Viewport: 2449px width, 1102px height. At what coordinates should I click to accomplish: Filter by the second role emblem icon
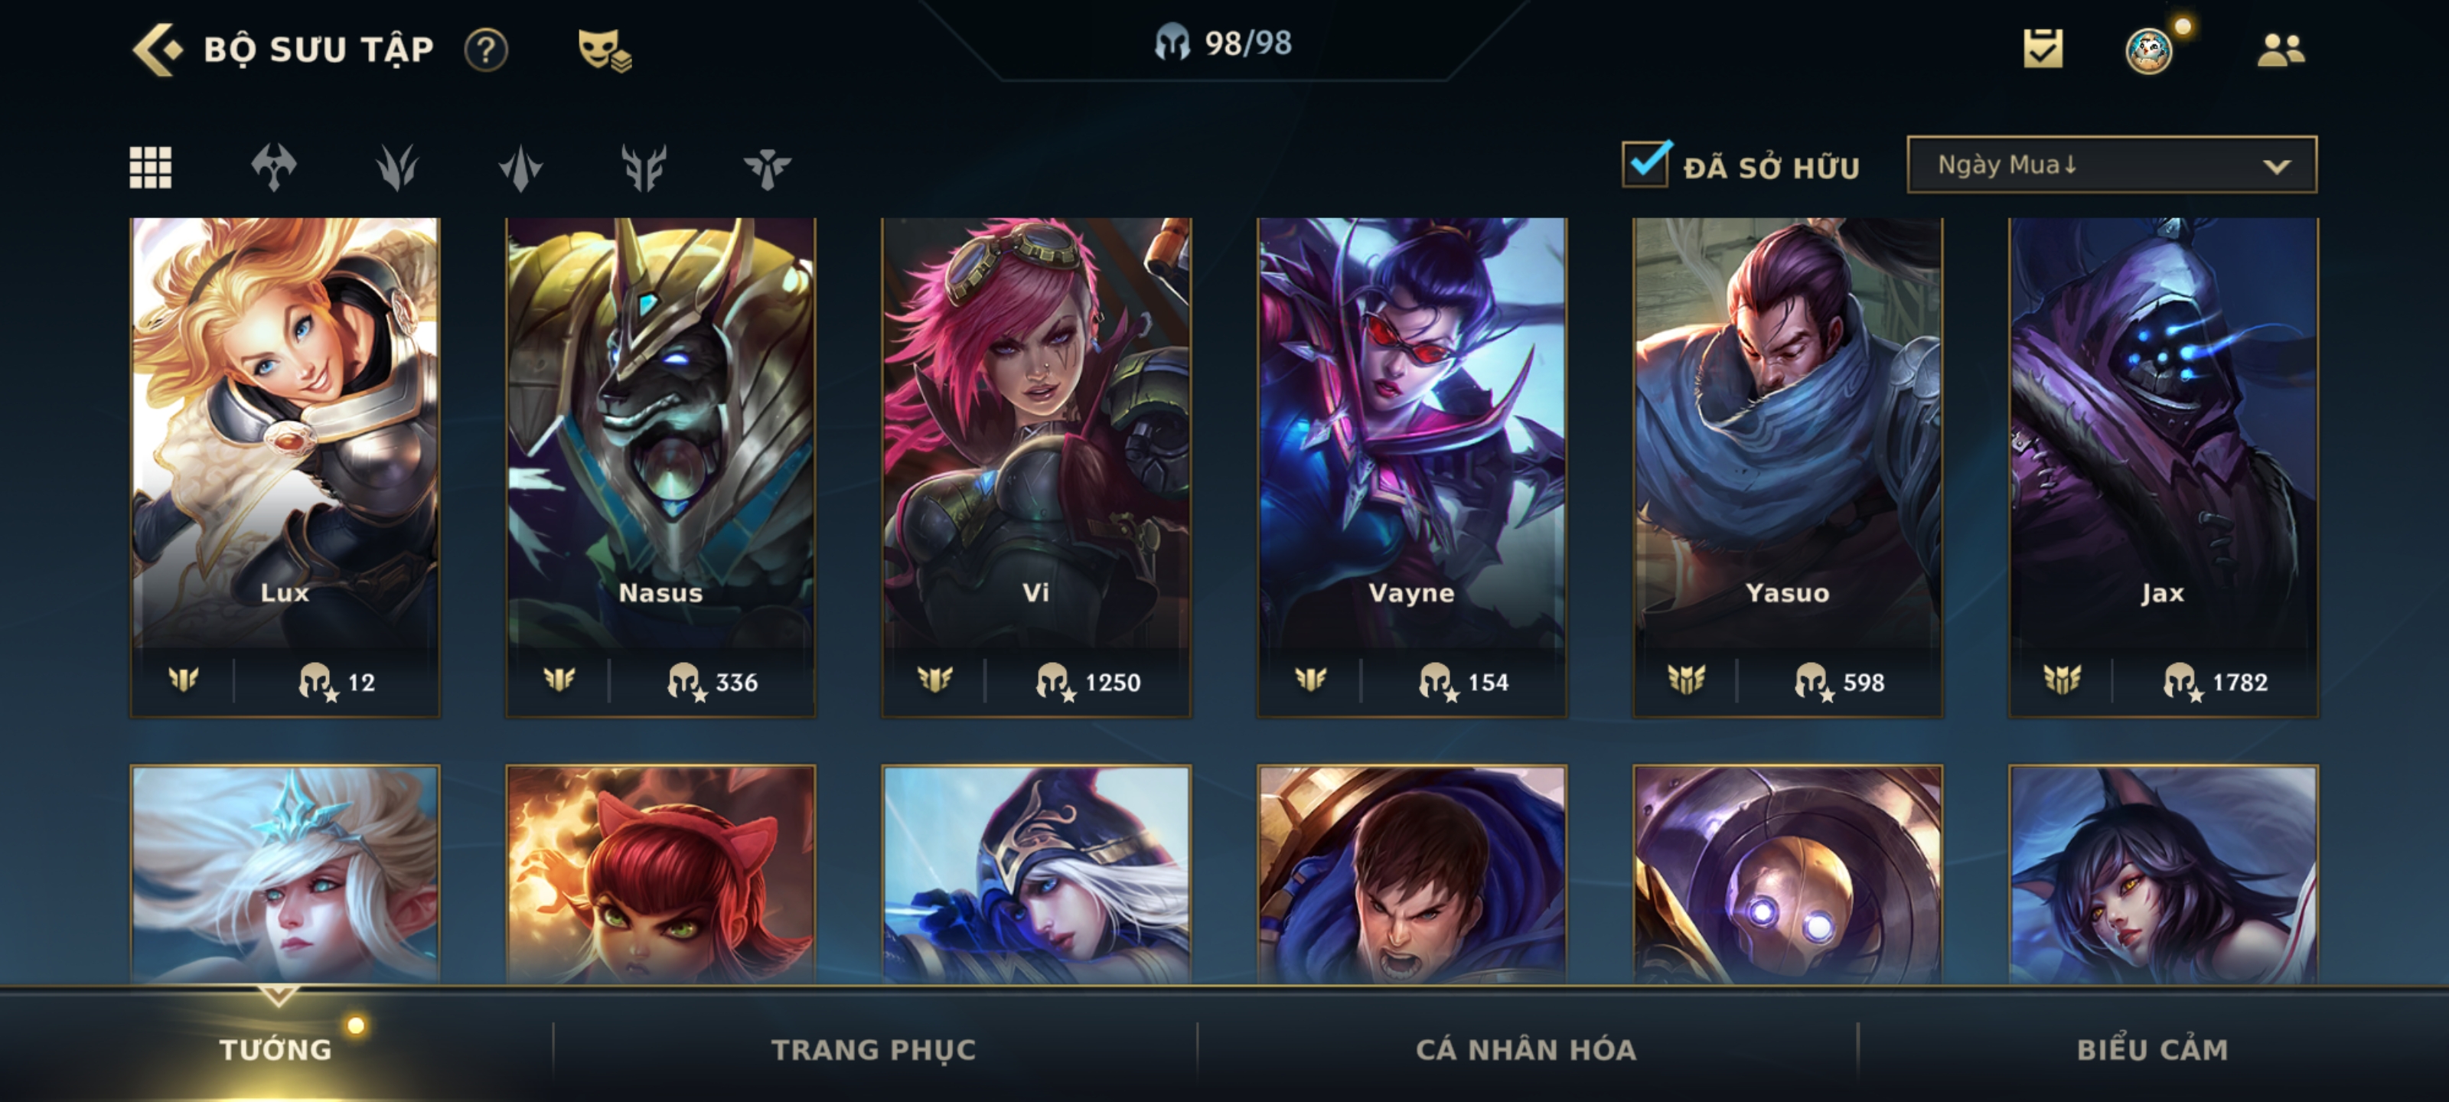[x=396, y=168]
